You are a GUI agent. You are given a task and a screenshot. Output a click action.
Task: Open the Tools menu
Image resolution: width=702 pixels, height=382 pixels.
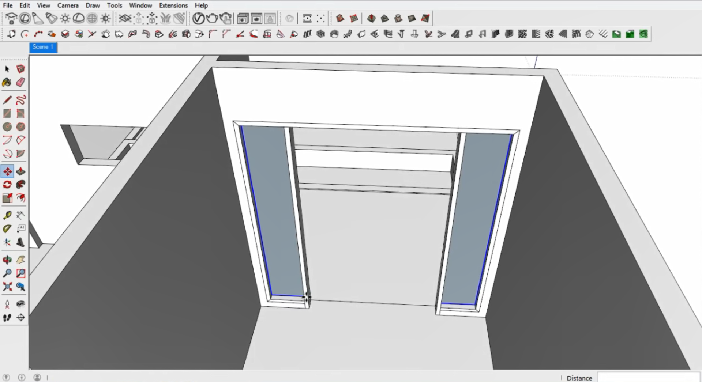coord(115,5)
